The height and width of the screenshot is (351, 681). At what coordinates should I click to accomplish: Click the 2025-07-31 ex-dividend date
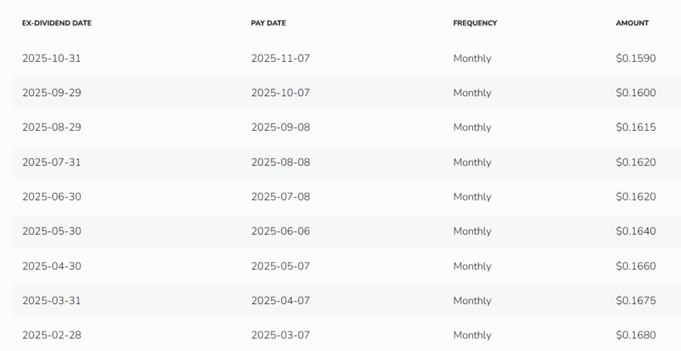[x=51, y=162]
